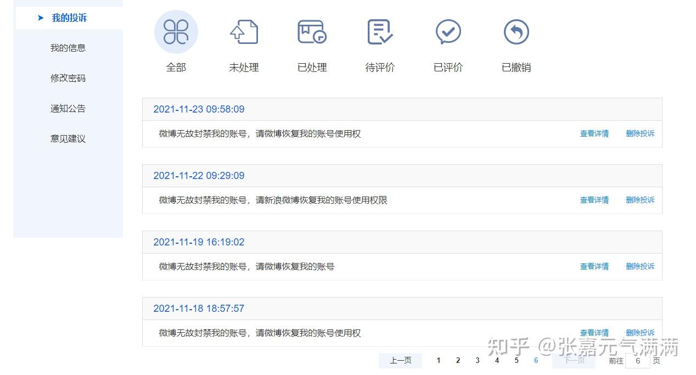The width and height of the screenshot is (696, 375).
Task: Switch to 已处理 label tab
Action: [x=312, y=68]
